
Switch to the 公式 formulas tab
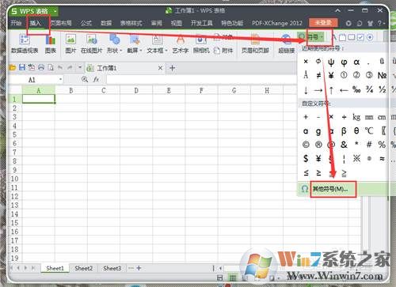point(86,23)
